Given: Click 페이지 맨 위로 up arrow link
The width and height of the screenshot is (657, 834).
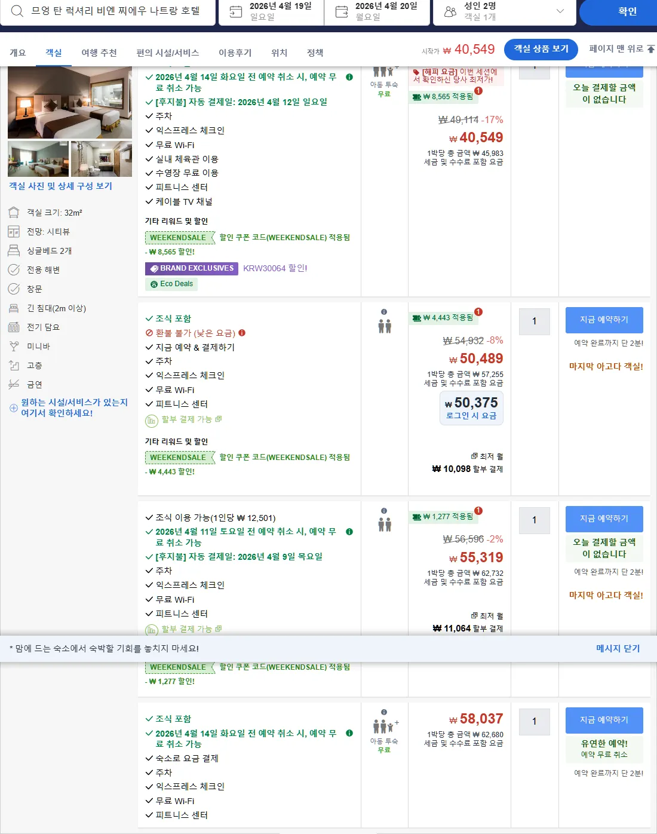Looking at the screenshot, I should click(x=622, y=49).
